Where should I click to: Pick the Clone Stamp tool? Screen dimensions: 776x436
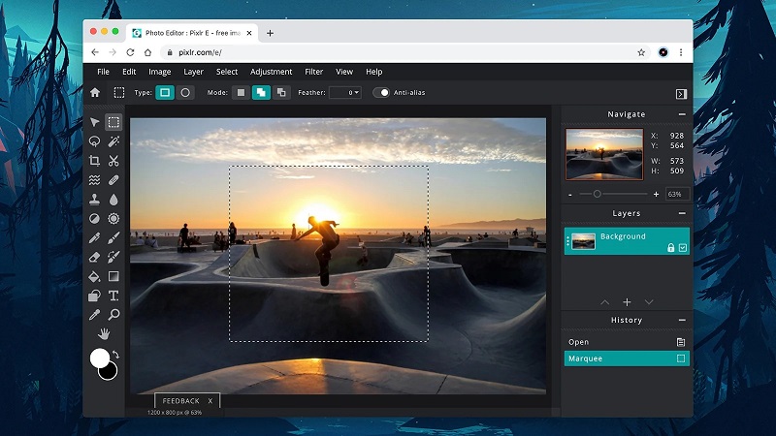(94, 200)
